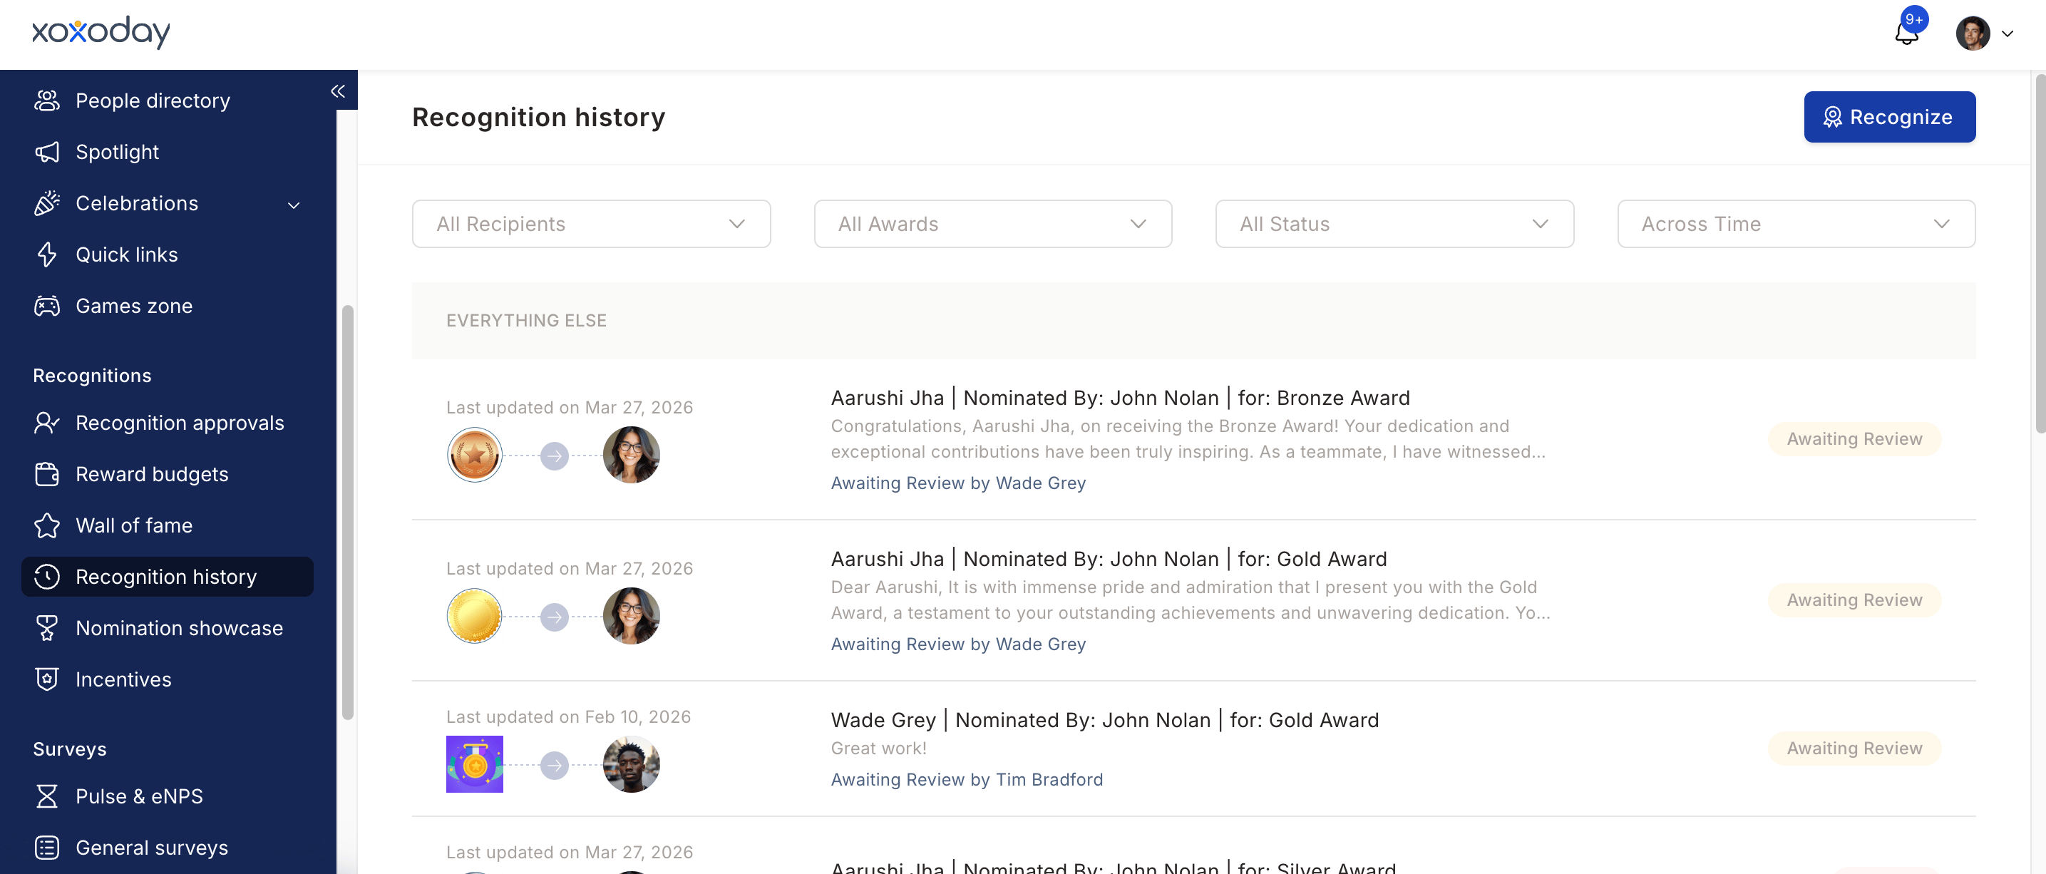Image resolution: width=2046 pixels, height=874 pixels.
Task: Open People directory page
Action: [153, 101]
